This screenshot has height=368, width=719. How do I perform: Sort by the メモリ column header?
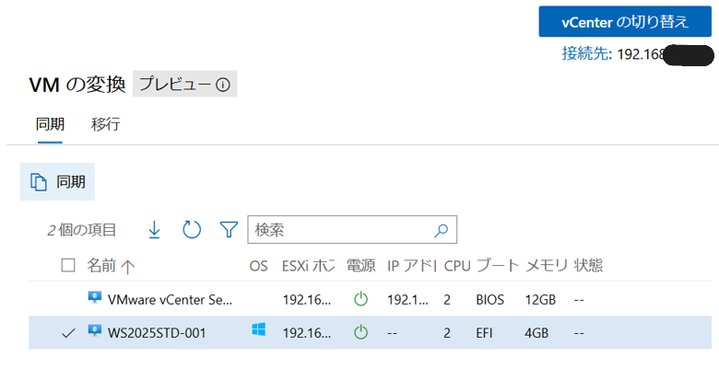(545, 265)
